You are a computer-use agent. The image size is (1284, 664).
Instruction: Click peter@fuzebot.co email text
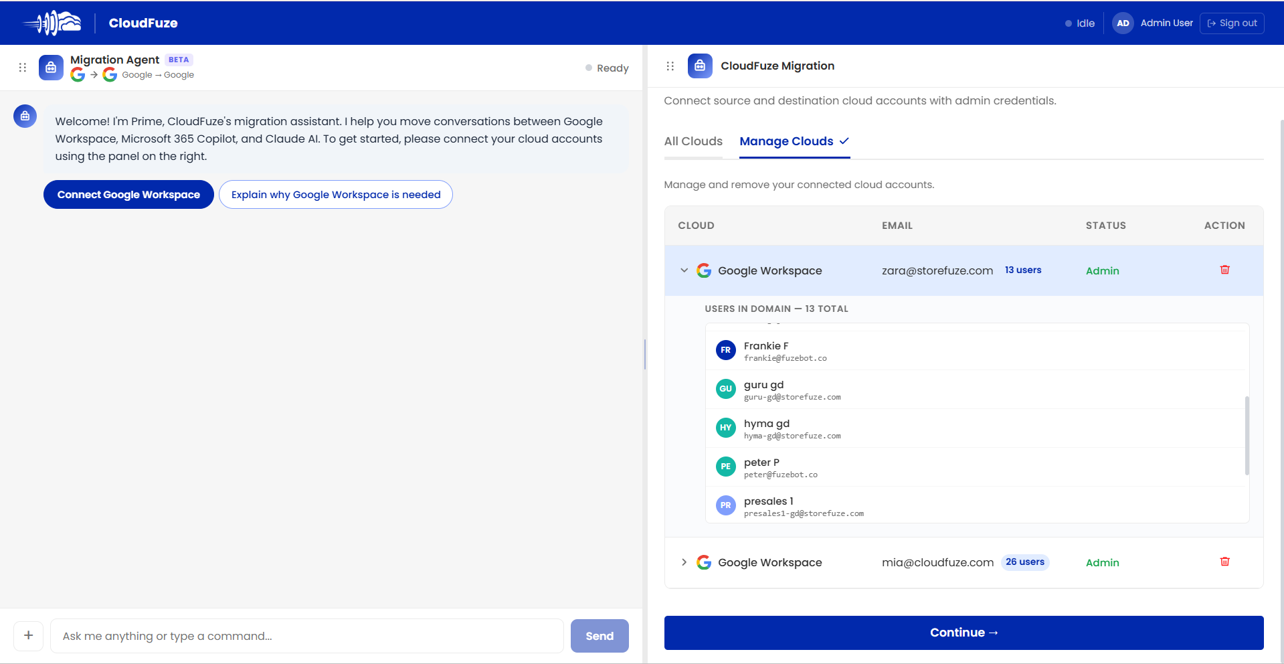[781, 475]
